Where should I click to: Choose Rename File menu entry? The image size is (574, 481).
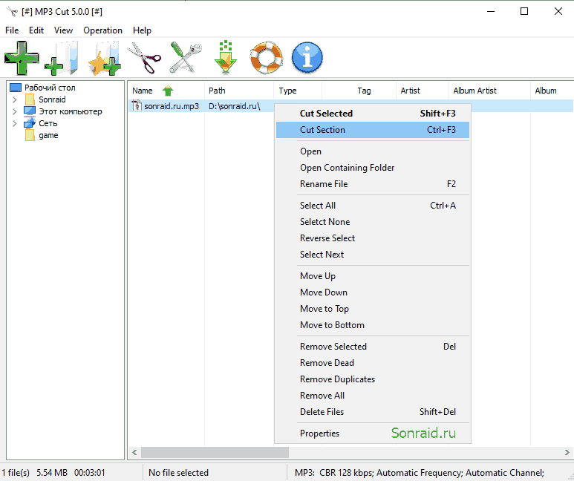373,184
